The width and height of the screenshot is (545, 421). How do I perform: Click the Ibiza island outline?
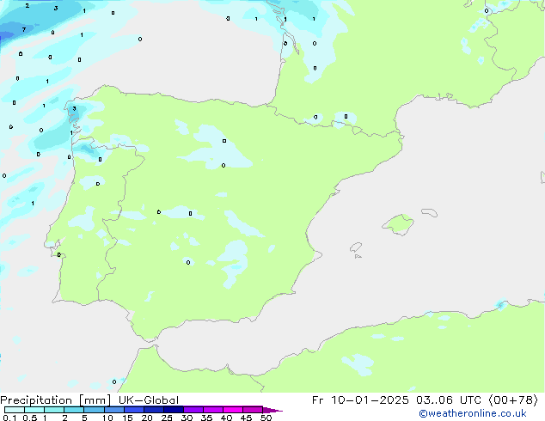click(356, 247)
